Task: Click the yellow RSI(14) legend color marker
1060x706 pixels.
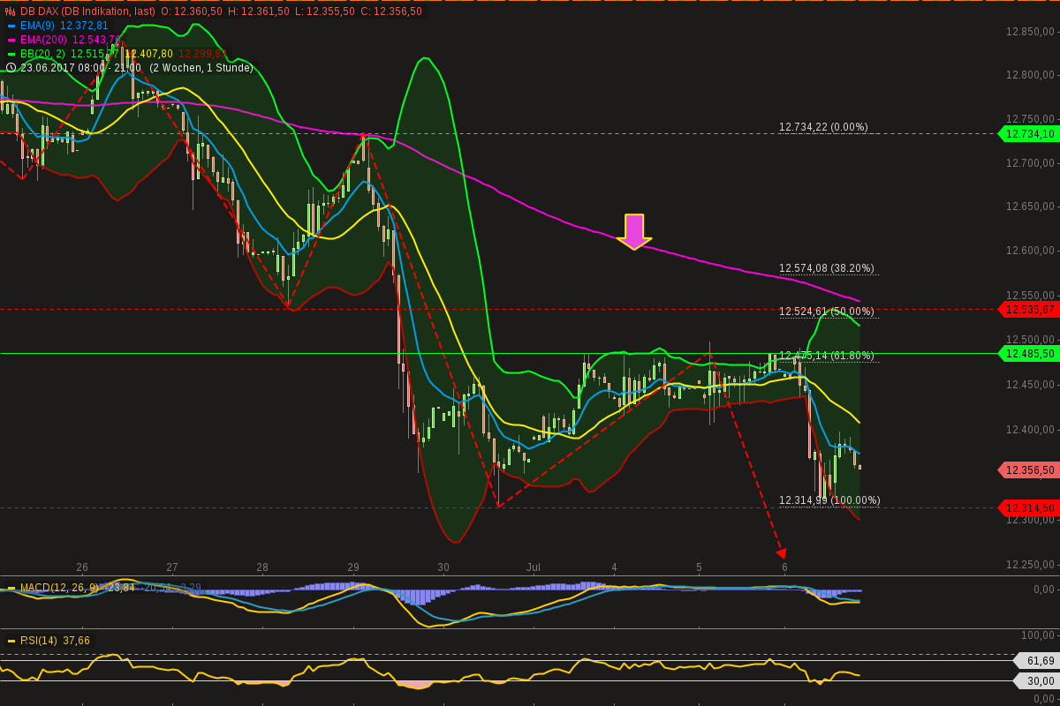Action: pos(11,641)
